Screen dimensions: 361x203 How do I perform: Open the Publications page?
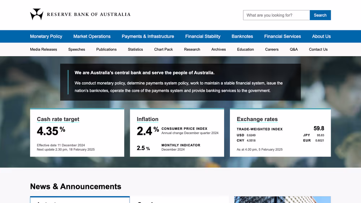(106, 49)
